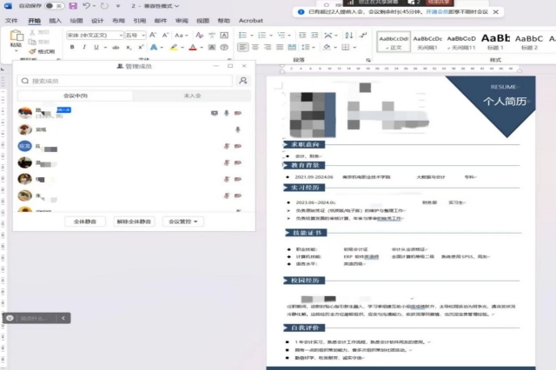Click the 搜索成员 search field

coord(122,81)
